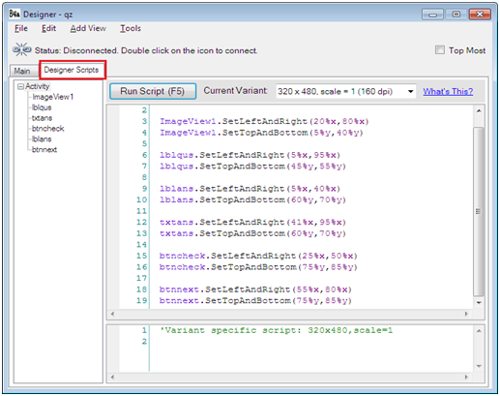Open the Edit menu
This screenshot has width=500, height=396.
48,28
